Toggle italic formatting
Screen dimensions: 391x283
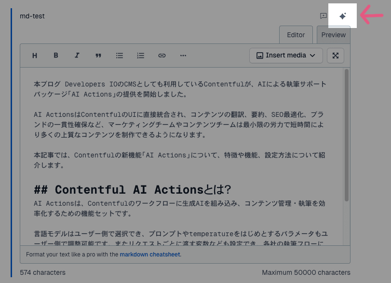click(x=77, y=56)
